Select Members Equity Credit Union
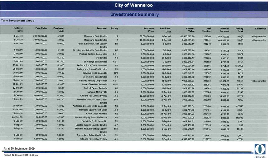 click(93, 110)
